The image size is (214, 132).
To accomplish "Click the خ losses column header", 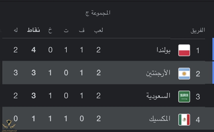I will pos(50,30).
